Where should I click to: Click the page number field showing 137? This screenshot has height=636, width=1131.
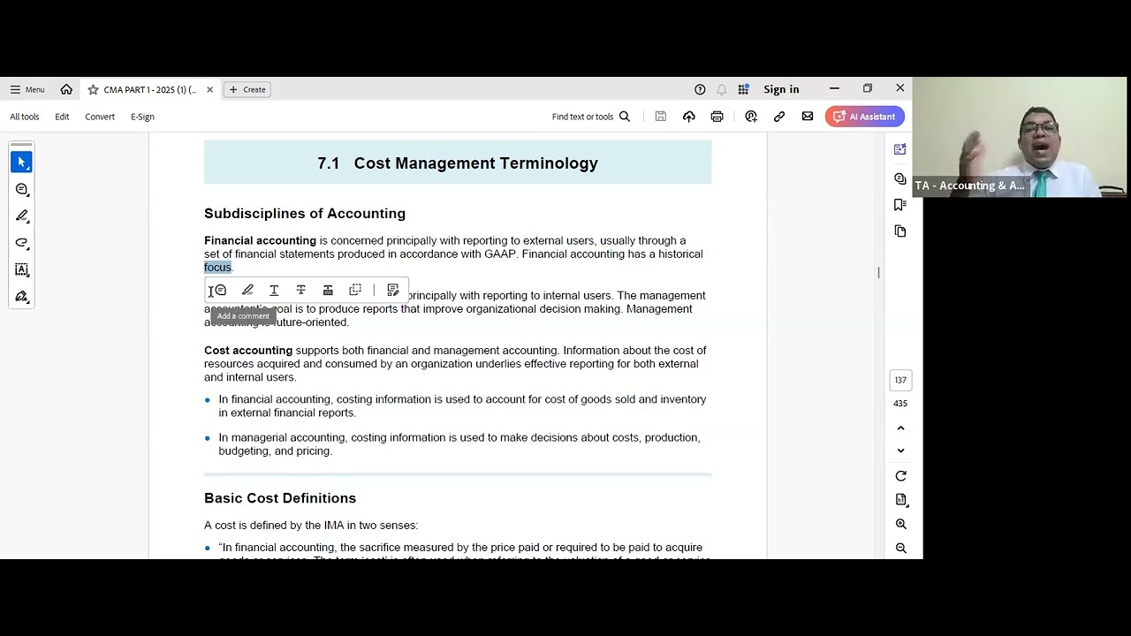pos(900,380)
